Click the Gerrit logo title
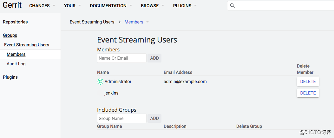334x138 pixels. (12, 5)
